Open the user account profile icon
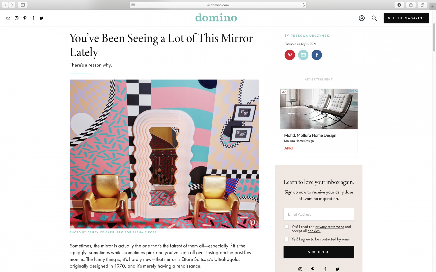This screenshot has width=436, height=272. pyautogui.click(x=362, y=18)
